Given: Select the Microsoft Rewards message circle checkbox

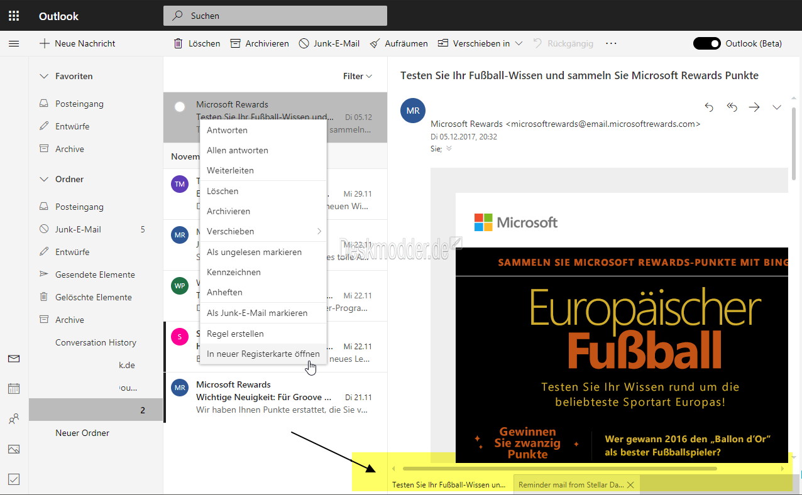Looking at the screenshot, I should [x=180, y=107].
